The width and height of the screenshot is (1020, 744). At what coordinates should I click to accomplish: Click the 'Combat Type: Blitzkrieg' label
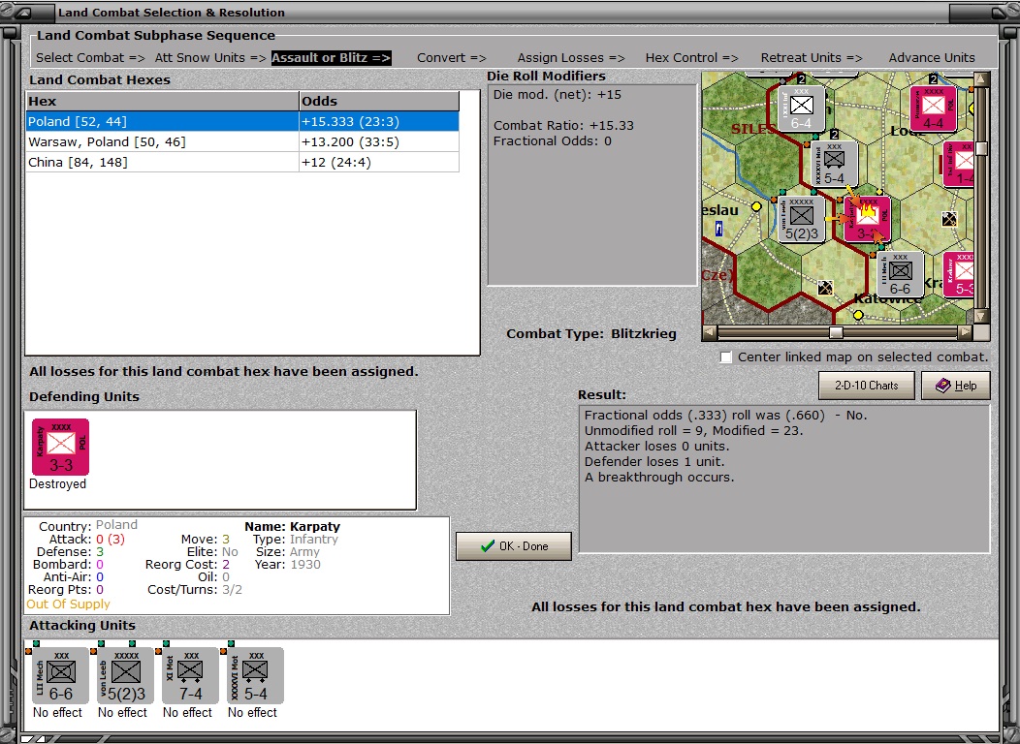pos(591,334)
